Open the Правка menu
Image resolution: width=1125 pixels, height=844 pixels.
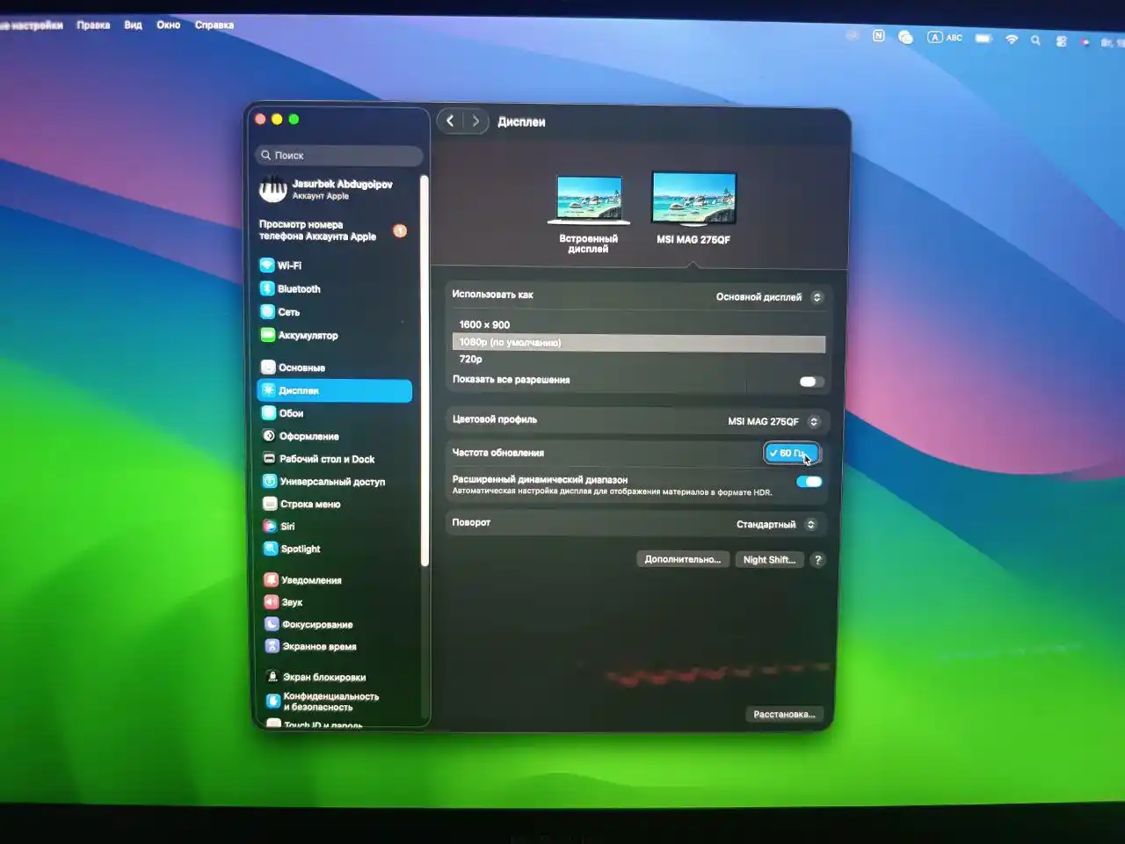(x=93, y=25)
